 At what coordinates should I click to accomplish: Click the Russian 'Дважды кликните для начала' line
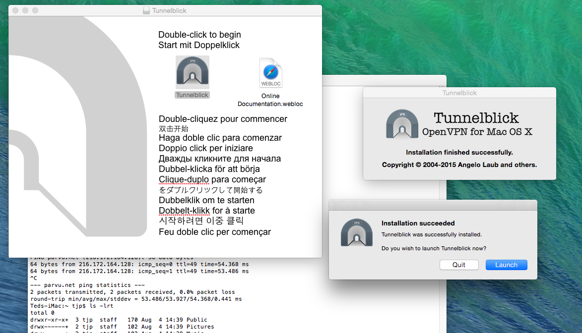(x=220, y=159)
